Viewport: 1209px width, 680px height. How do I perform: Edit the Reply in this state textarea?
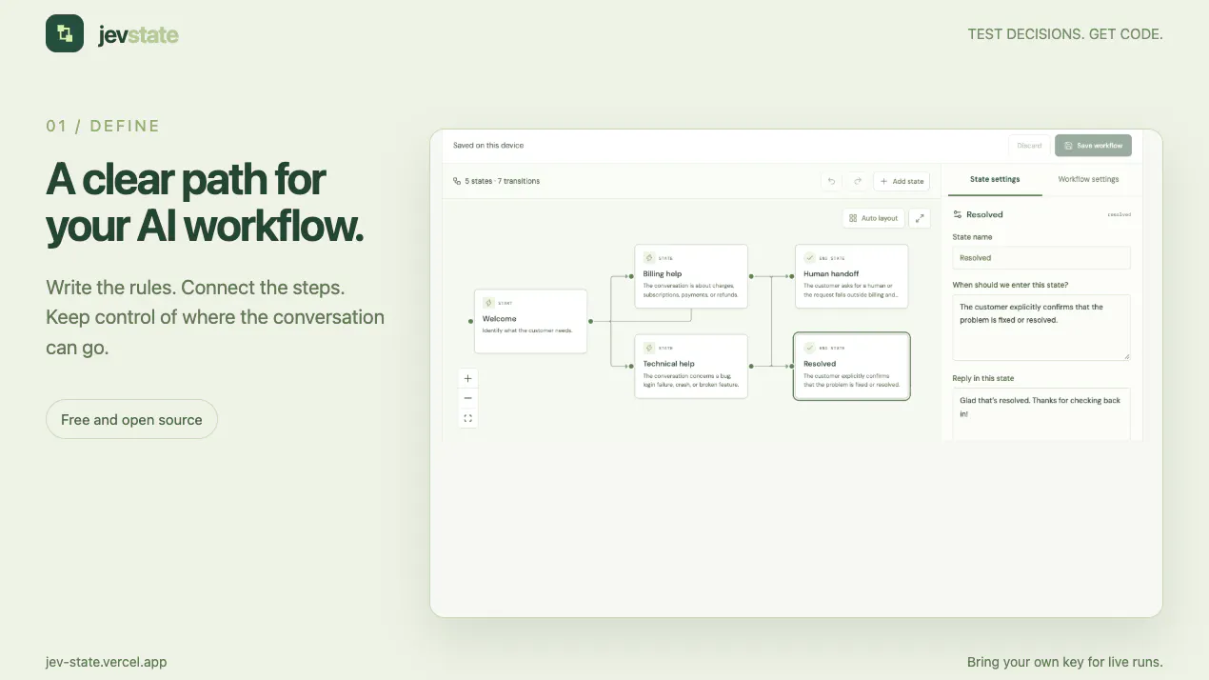coord(1041,414)
